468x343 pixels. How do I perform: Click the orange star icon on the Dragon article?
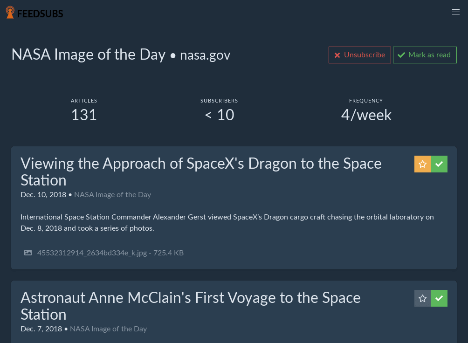422,164
